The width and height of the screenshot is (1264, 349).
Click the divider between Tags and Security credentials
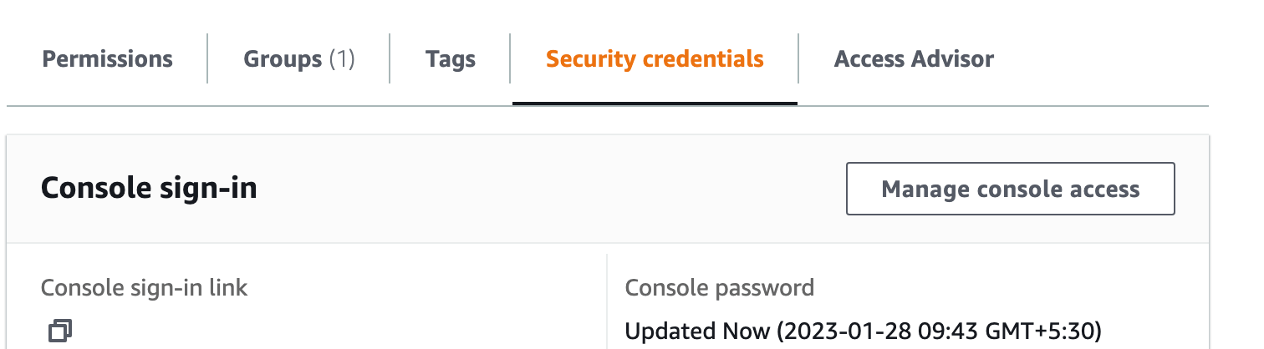pos(510,58)
